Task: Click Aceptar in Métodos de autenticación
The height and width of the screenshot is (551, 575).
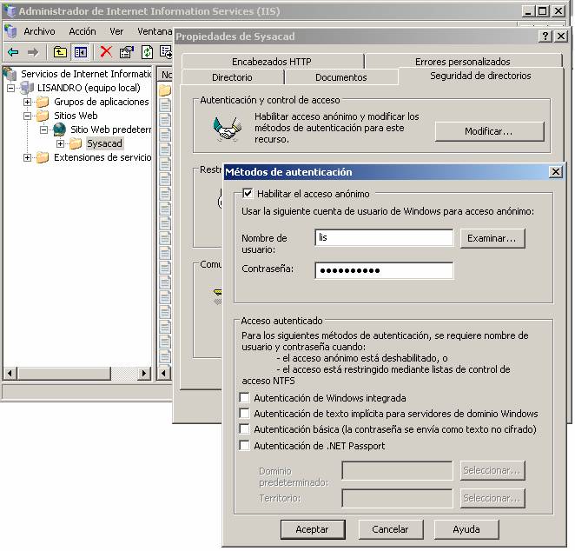Action: tap(313, 529)
